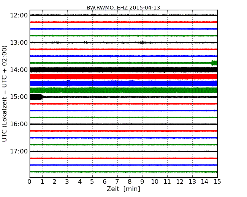Click the thin black trace at 16:00
The width and height of the screenshot is (247, 197).
(123, 124)
